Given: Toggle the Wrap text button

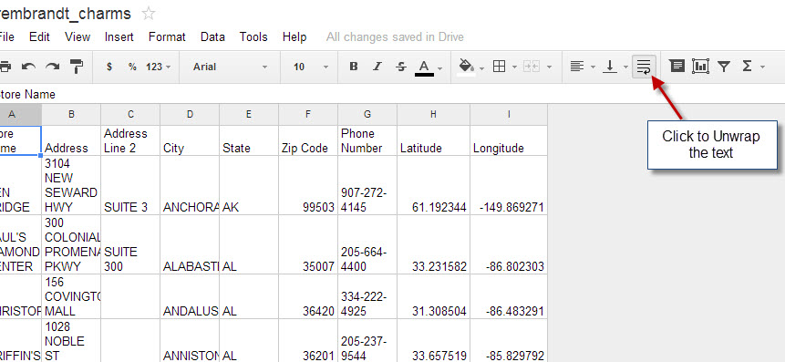Looking at the screenshot, I should coord(644,66).
